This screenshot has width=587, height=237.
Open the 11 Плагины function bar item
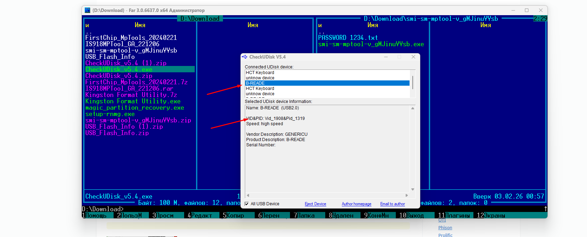tap(454, 215)
